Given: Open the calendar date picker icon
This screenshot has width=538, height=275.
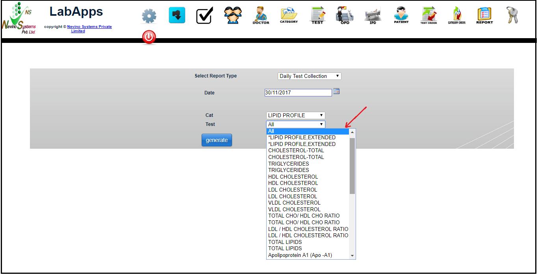Looking at the screenshot, I should tap(336, 91).
